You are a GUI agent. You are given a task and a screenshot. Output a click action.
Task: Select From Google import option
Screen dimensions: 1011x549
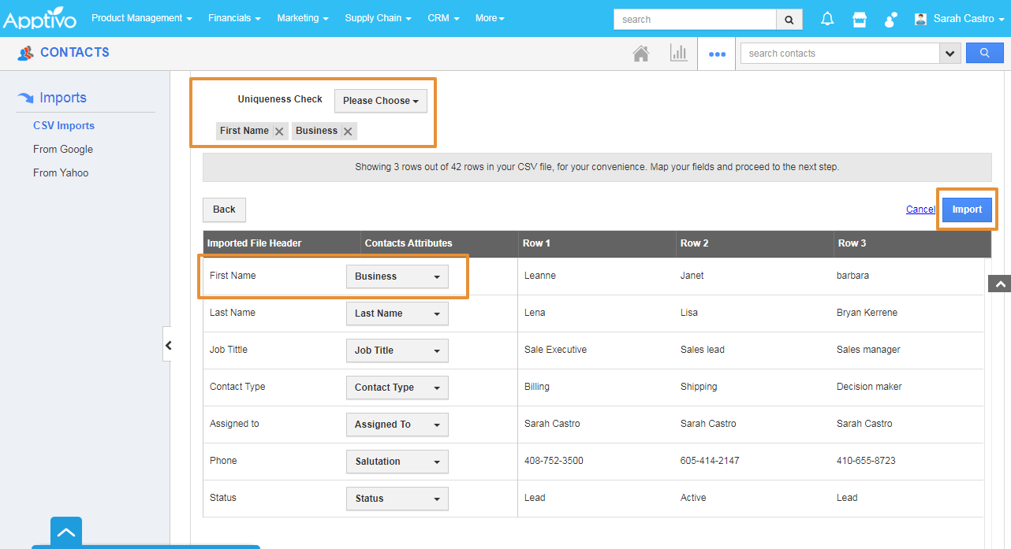63,149
